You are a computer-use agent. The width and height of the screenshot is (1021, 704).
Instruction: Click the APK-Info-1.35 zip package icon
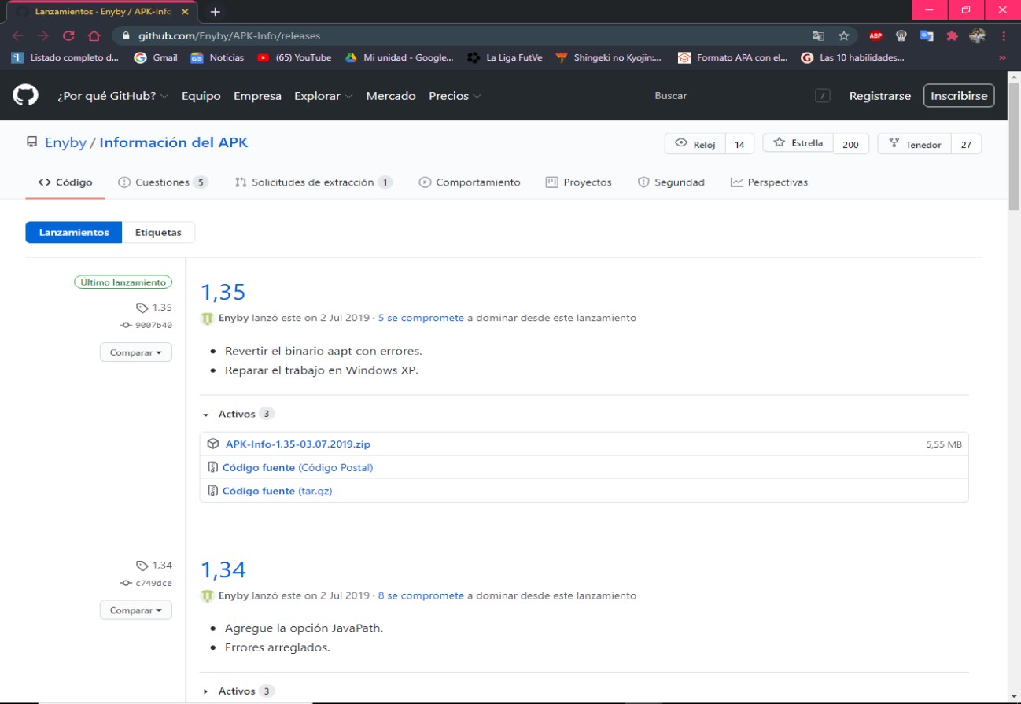(x=212, y=443)
